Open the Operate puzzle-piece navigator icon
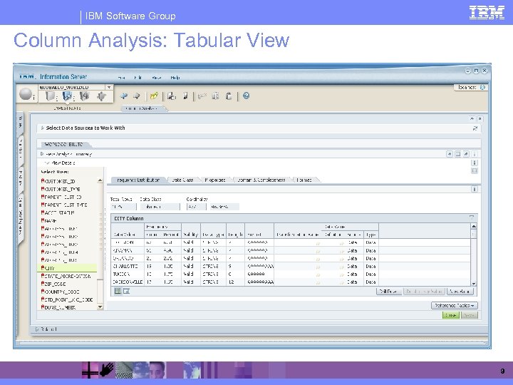Screen dimensions: 513x385 (101, 96)
